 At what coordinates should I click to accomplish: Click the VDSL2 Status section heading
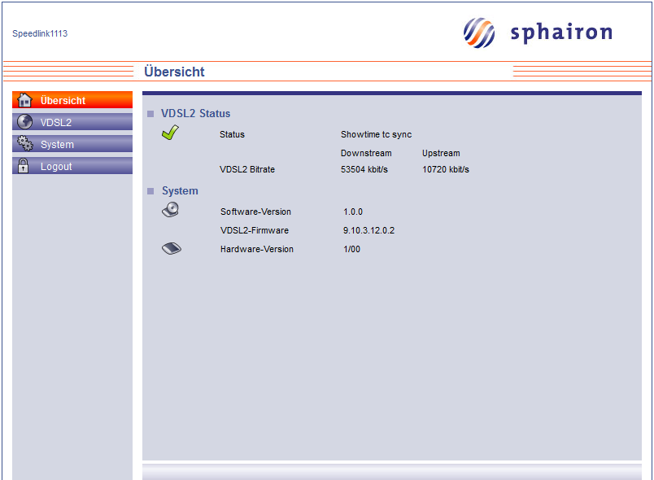pos(195,114)
